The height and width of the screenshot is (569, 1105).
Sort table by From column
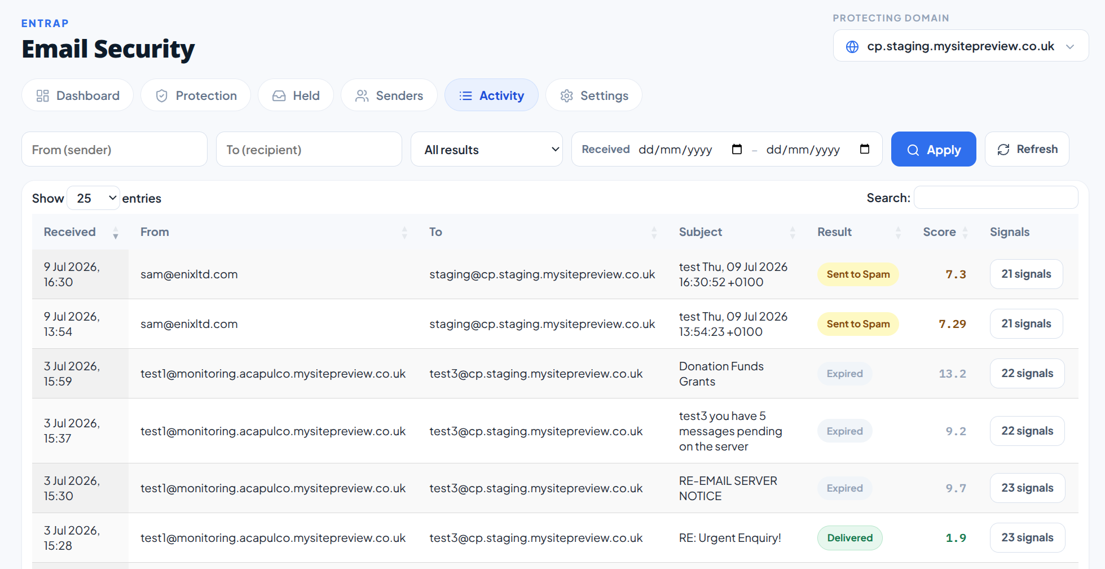273,232
